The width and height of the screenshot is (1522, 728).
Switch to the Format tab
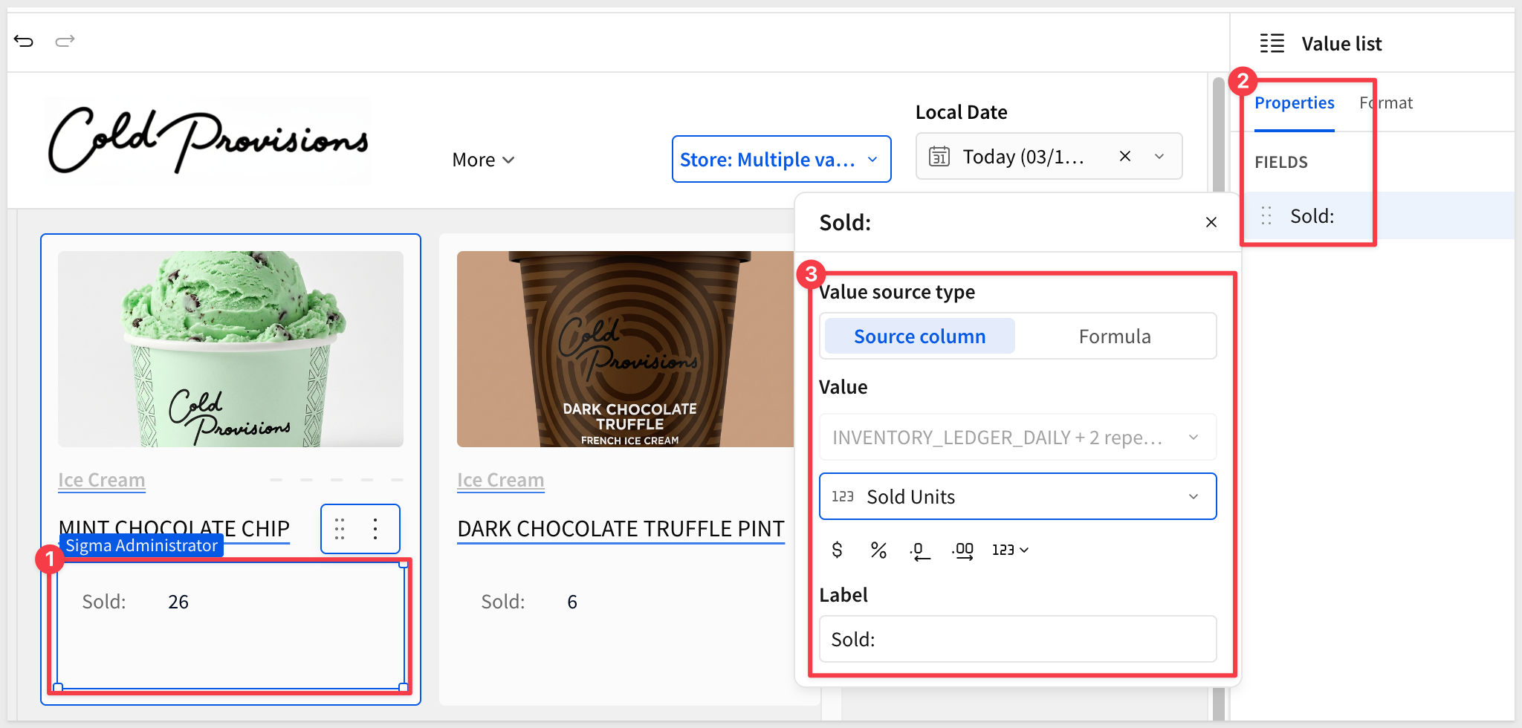click(x=1386, y=103)
